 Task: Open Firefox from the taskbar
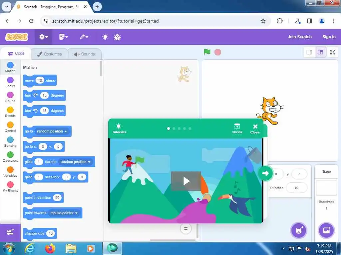point(50,248)
